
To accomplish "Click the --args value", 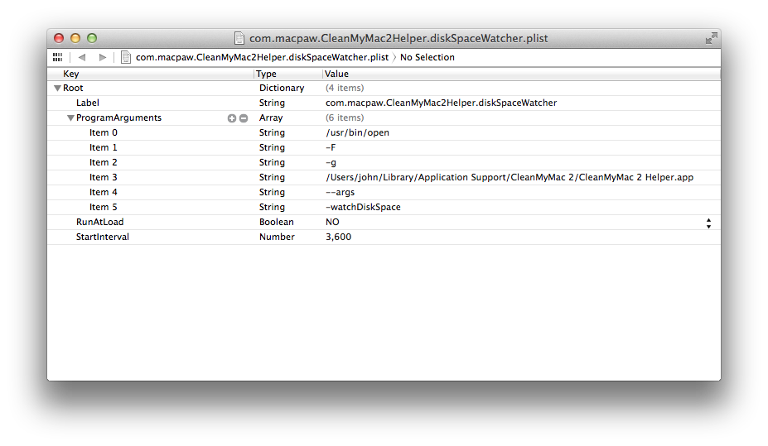I will pyautogui.click(x=340, y=192).
